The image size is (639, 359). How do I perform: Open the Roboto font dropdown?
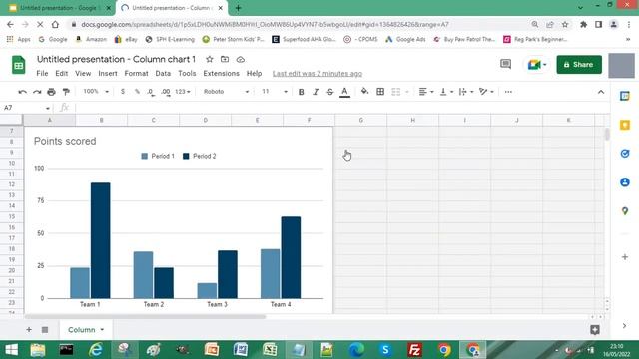pos(227,92)
